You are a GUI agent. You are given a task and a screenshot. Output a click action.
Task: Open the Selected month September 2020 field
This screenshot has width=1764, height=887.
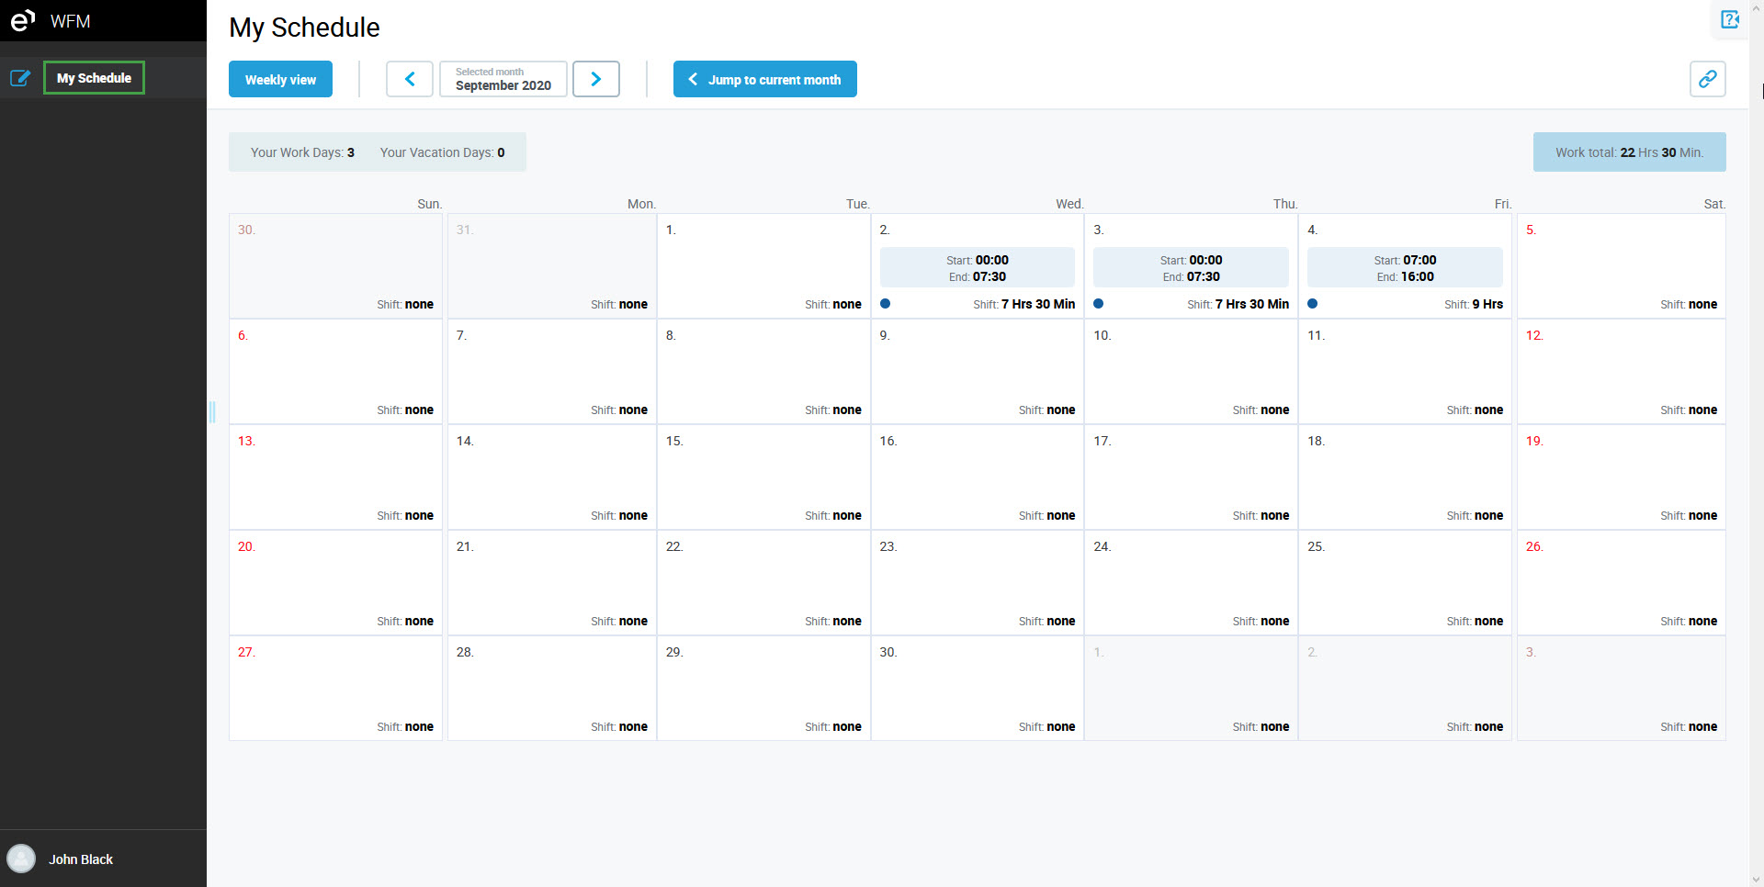(x=503, y=79)
